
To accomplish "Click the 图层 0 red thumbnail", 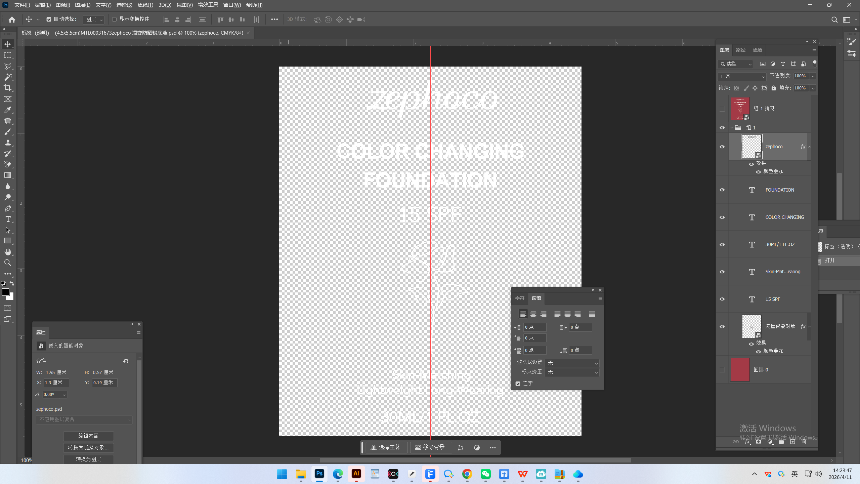I will point(740,370).
